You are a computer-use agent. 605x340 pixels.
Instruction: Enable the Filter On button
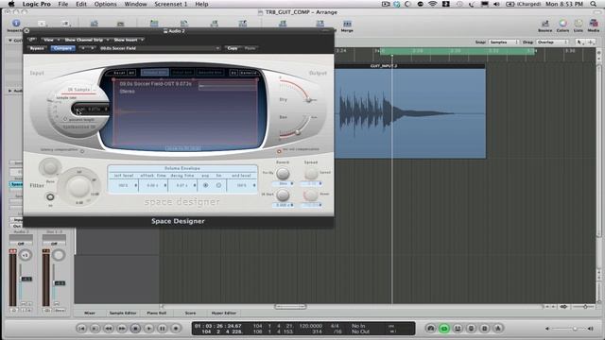click(50, 197)
